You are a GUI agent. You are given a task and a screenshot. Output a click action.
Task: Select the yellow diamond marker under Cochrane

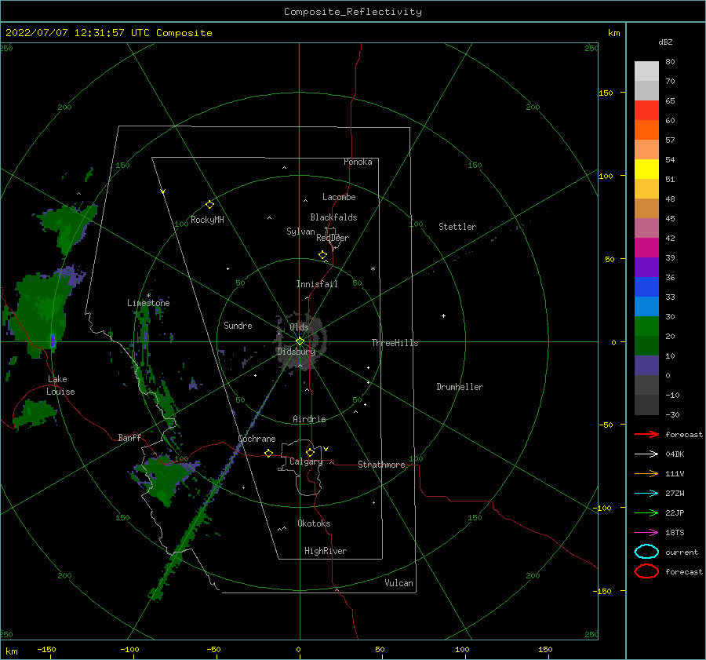pyautogui.click(x=268, y=453)
